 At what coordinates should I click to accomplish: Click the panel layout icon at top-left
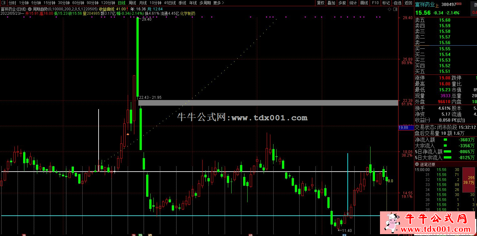(3, 3)
